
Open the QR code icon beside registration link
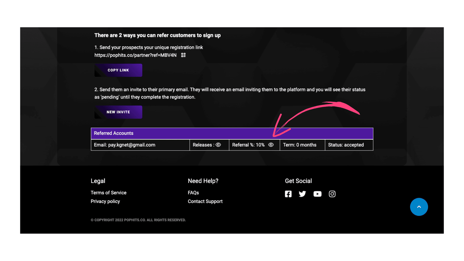point(183,55)
